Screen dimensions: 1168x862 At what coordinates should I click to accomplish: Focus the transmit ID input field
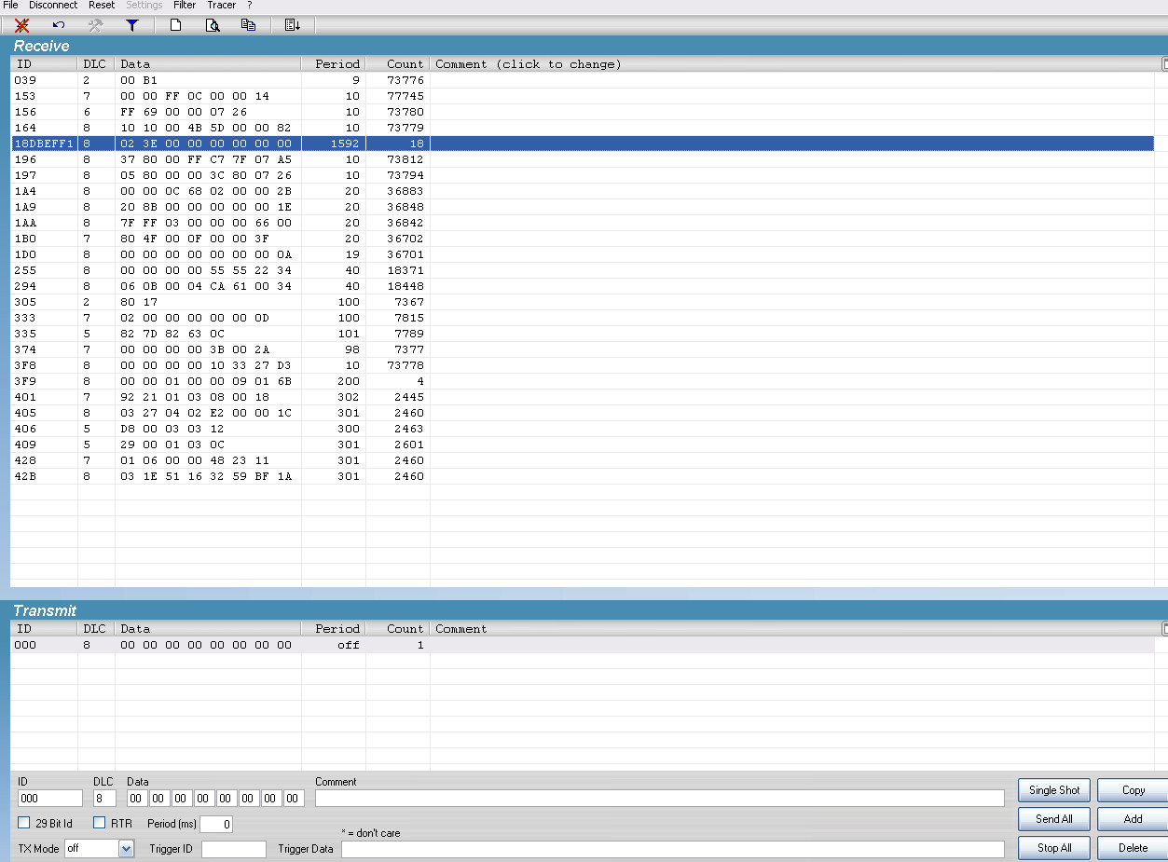(50, 799)
